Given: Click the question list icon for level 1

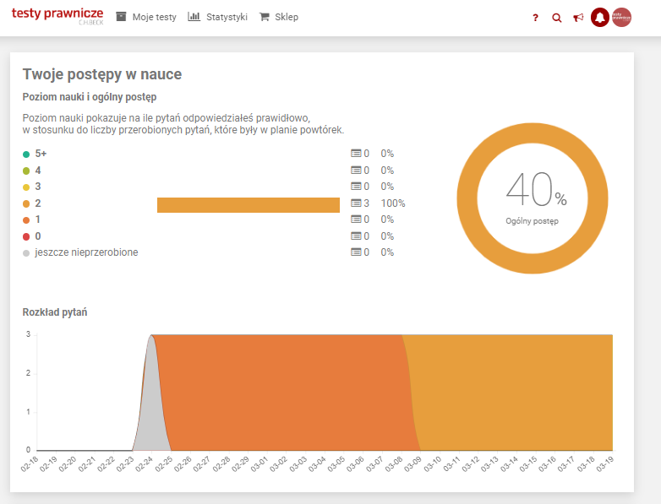Looking at the screenshot, I should [356, 219].
